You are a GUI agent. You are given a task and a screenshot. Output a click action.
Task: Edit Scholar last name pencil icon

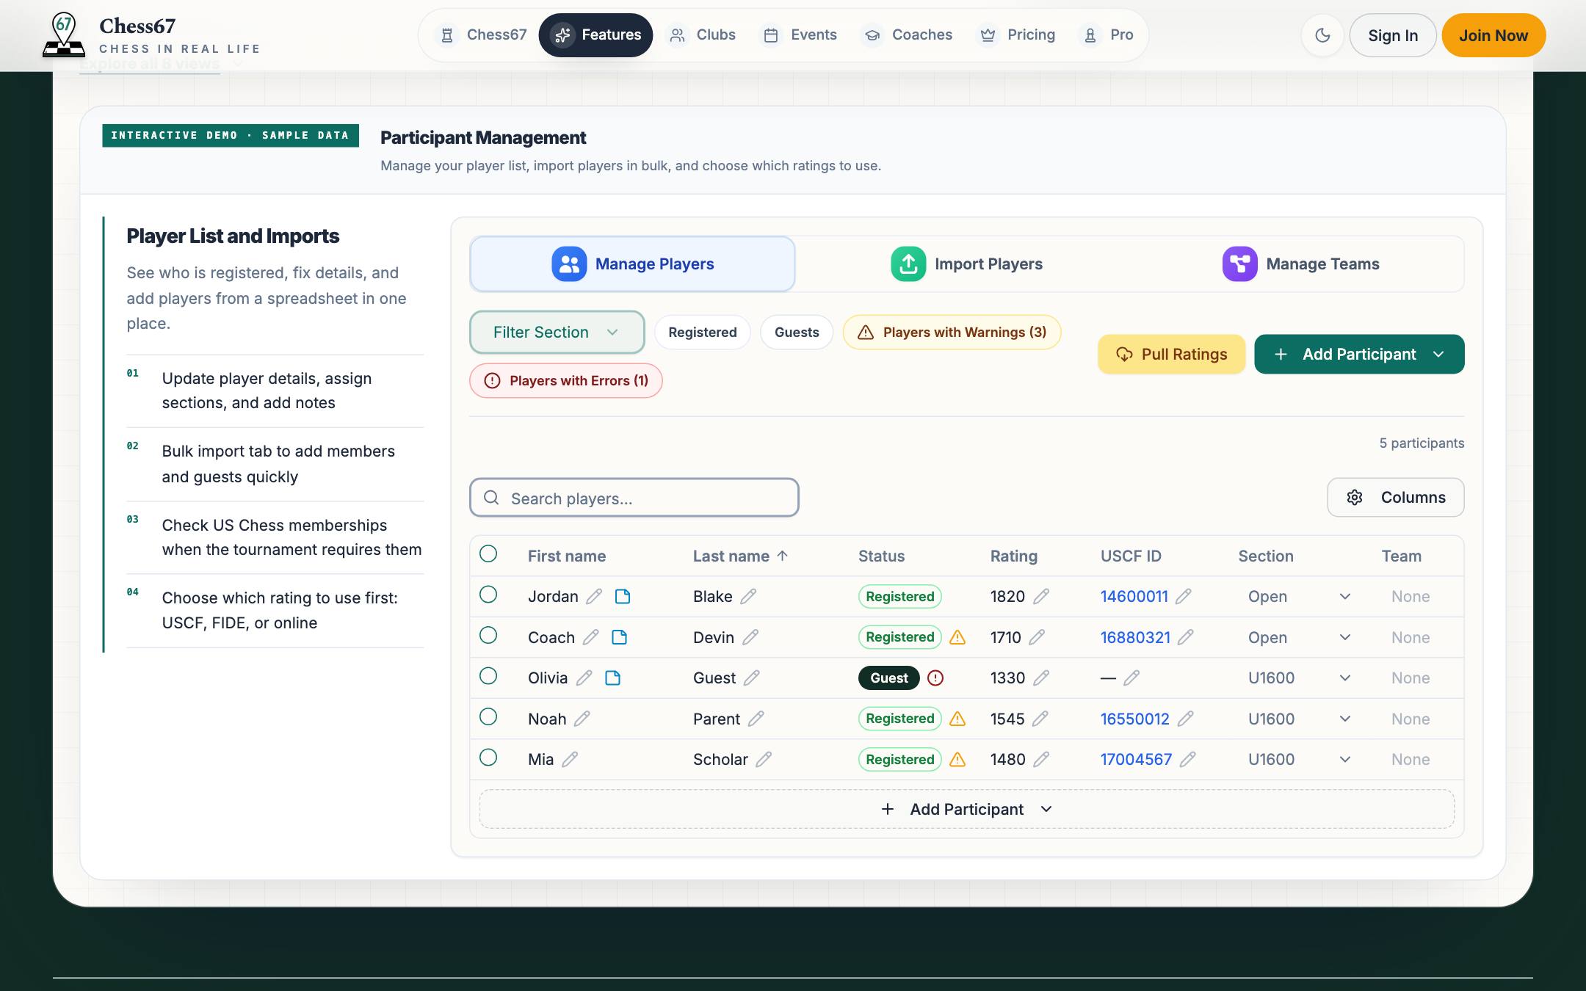pyautogui.click(x=764, y=759)
